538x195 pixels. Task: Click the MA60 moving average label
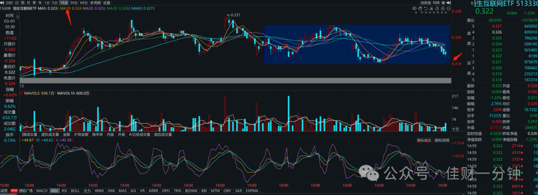pyautogui.click(x=142, y=8)
